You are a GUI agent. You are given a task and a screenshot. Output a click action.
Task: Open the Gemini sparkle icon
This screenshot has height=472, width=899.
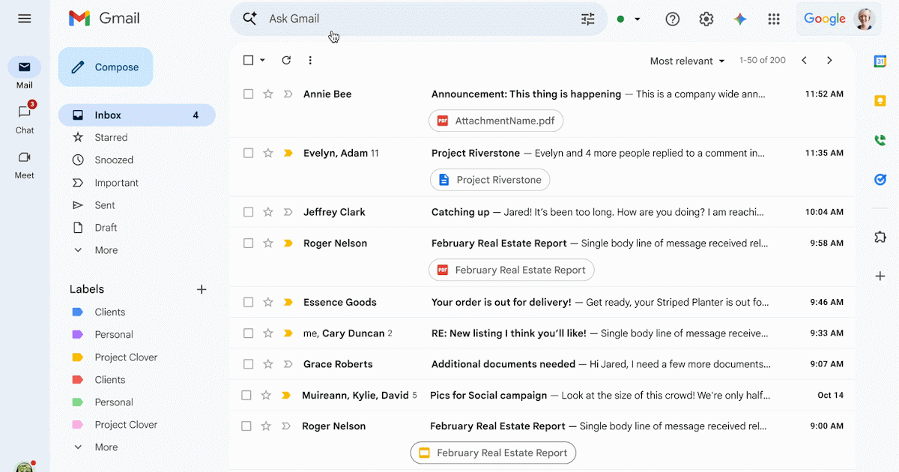tap(740, 19)
